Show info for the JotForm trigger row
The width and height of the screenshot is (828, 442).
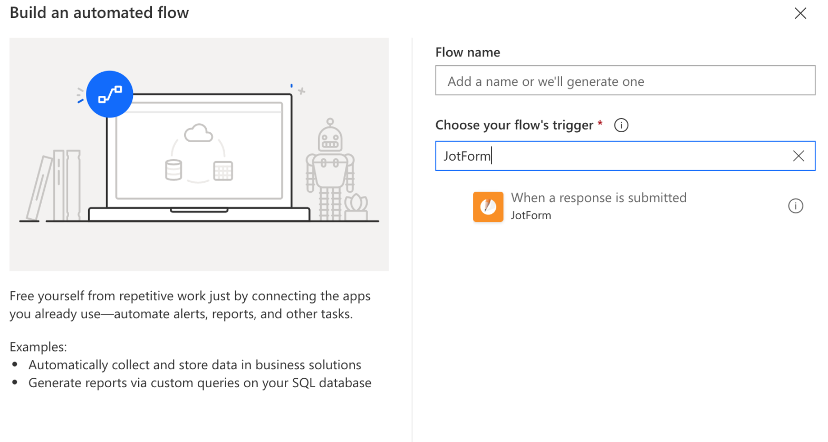coord(795,206)
